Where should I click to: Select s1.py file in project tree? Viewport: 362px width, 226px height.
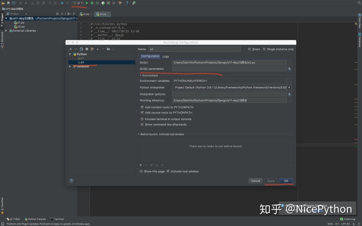[x=19, y=23]
